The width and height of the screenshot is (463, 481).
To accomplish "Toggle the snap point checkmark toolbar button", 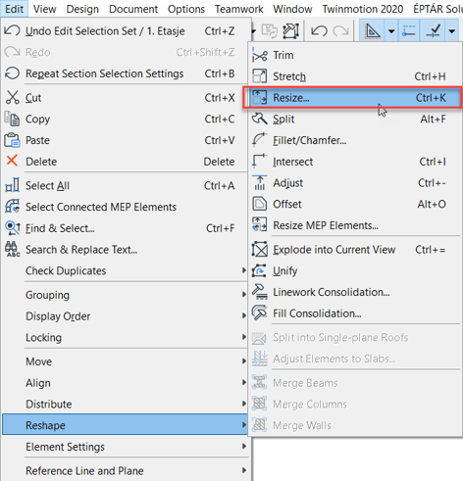I will click(x=433, y=31).
